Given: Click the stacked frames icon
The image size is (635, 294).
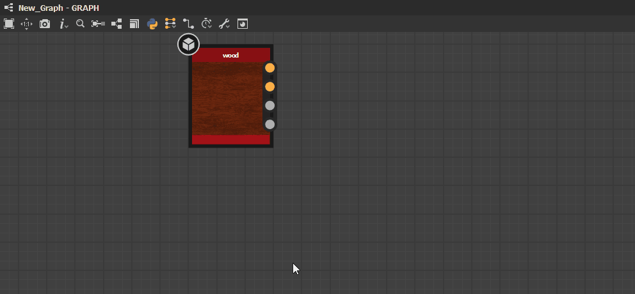Looking at the screenshot, I should [x=134, y=24].
